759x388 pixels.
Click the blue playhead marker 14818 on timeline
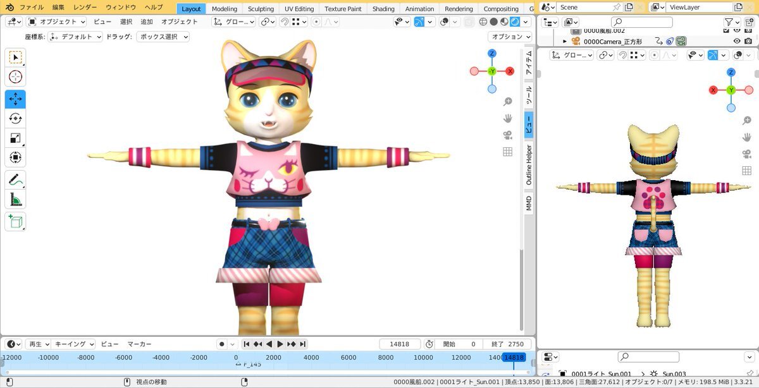tap(514, 358)
